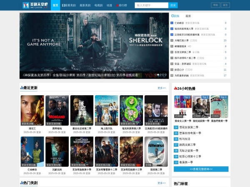Open 毒枭第一季 in hot list

coord(186,162)
